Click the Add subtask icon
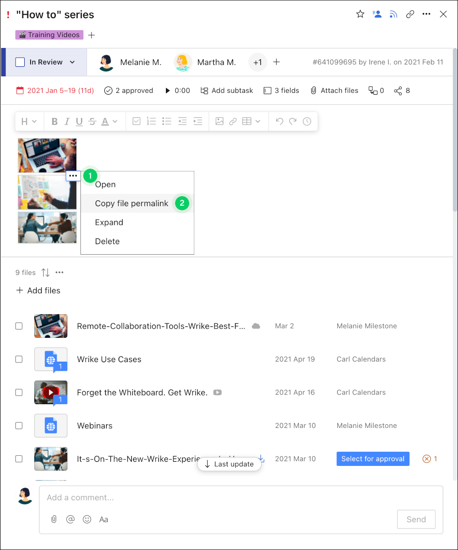 click(205, 90)
